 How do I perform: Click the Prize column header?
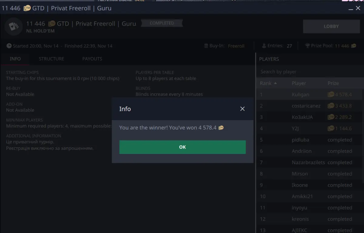333,83
